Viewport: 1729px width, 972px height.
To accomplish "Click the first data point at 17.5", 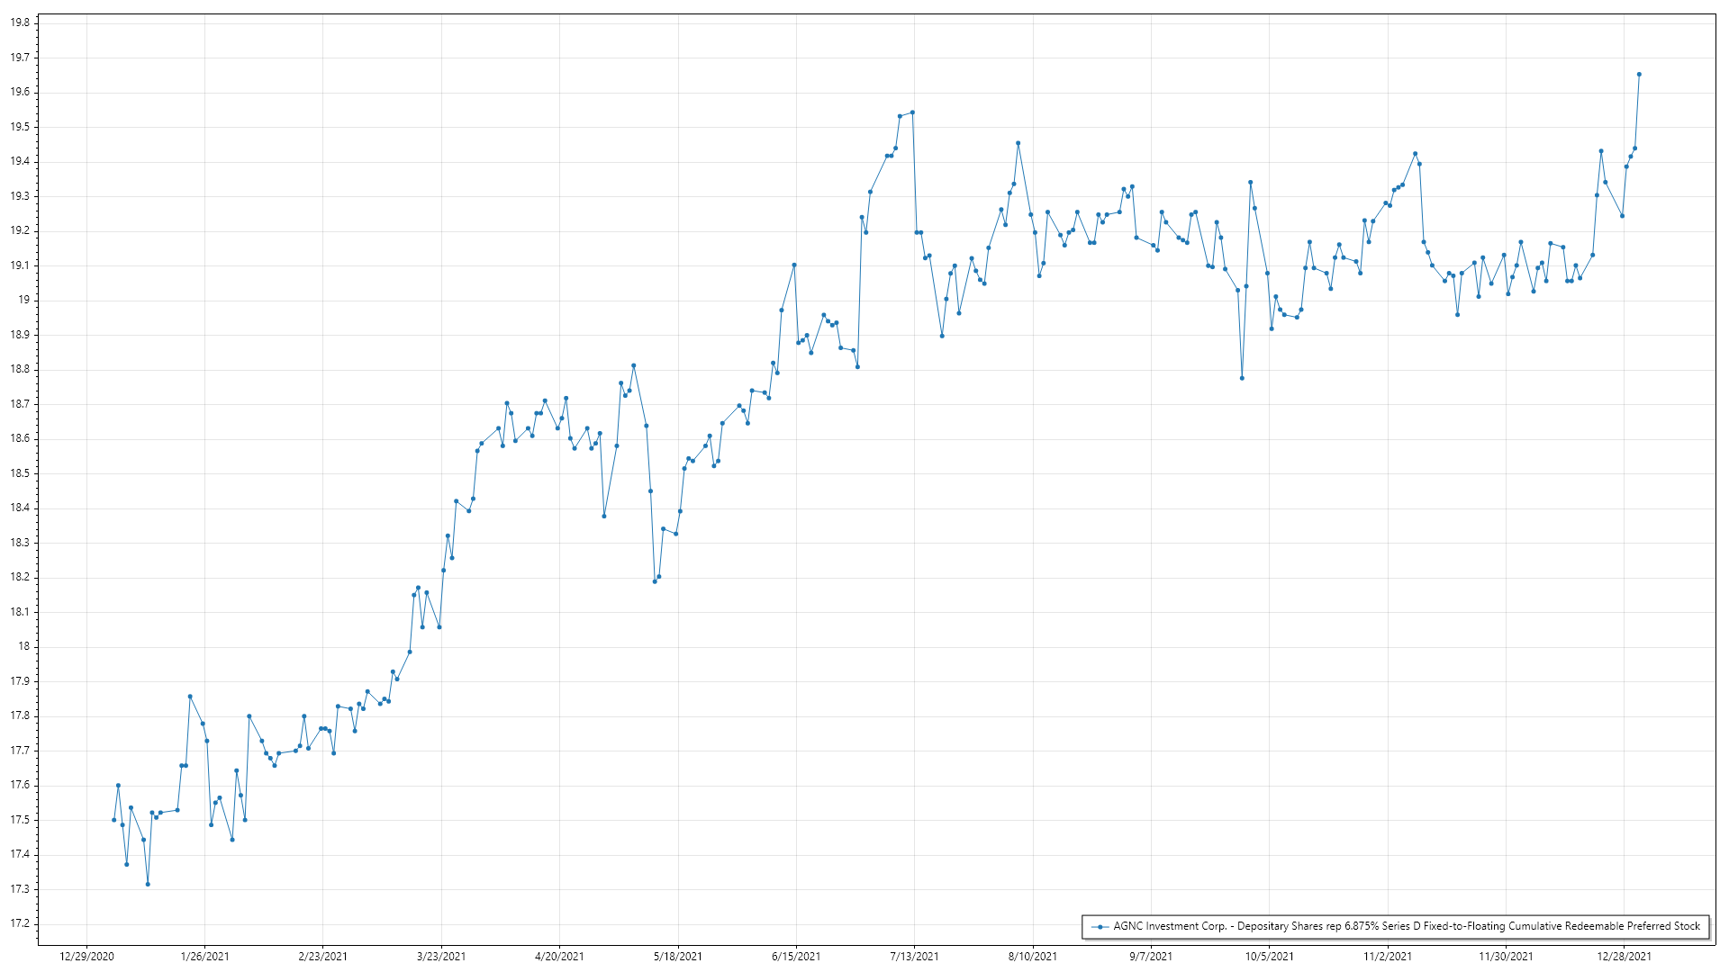I will tap(113, 820).
